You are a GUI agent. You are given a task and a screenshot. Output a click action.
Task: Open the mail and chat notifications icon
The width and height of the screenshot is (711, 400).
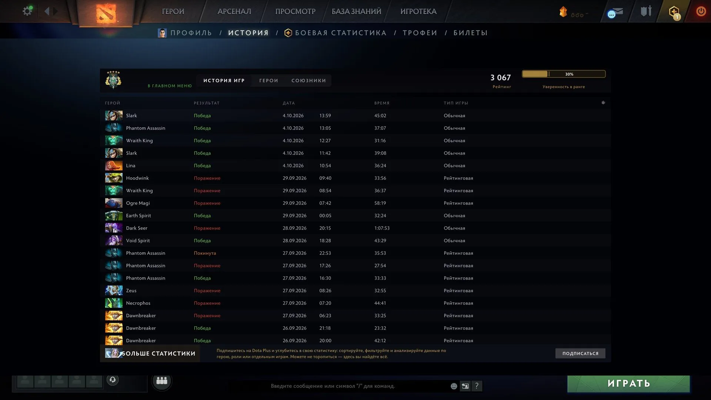(615, 13)
